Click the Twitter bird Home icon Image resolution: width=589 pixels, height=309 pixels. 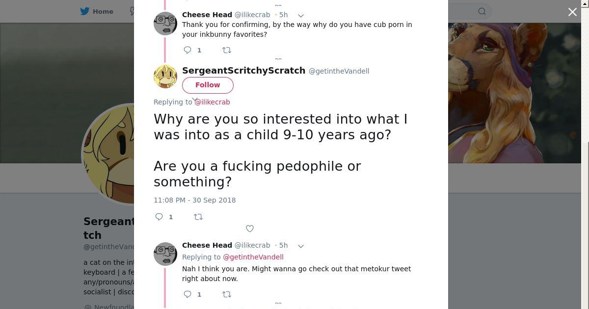85,11
